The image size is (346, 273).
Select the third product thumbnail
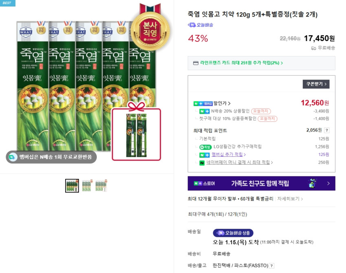click(x=101, y=186)
